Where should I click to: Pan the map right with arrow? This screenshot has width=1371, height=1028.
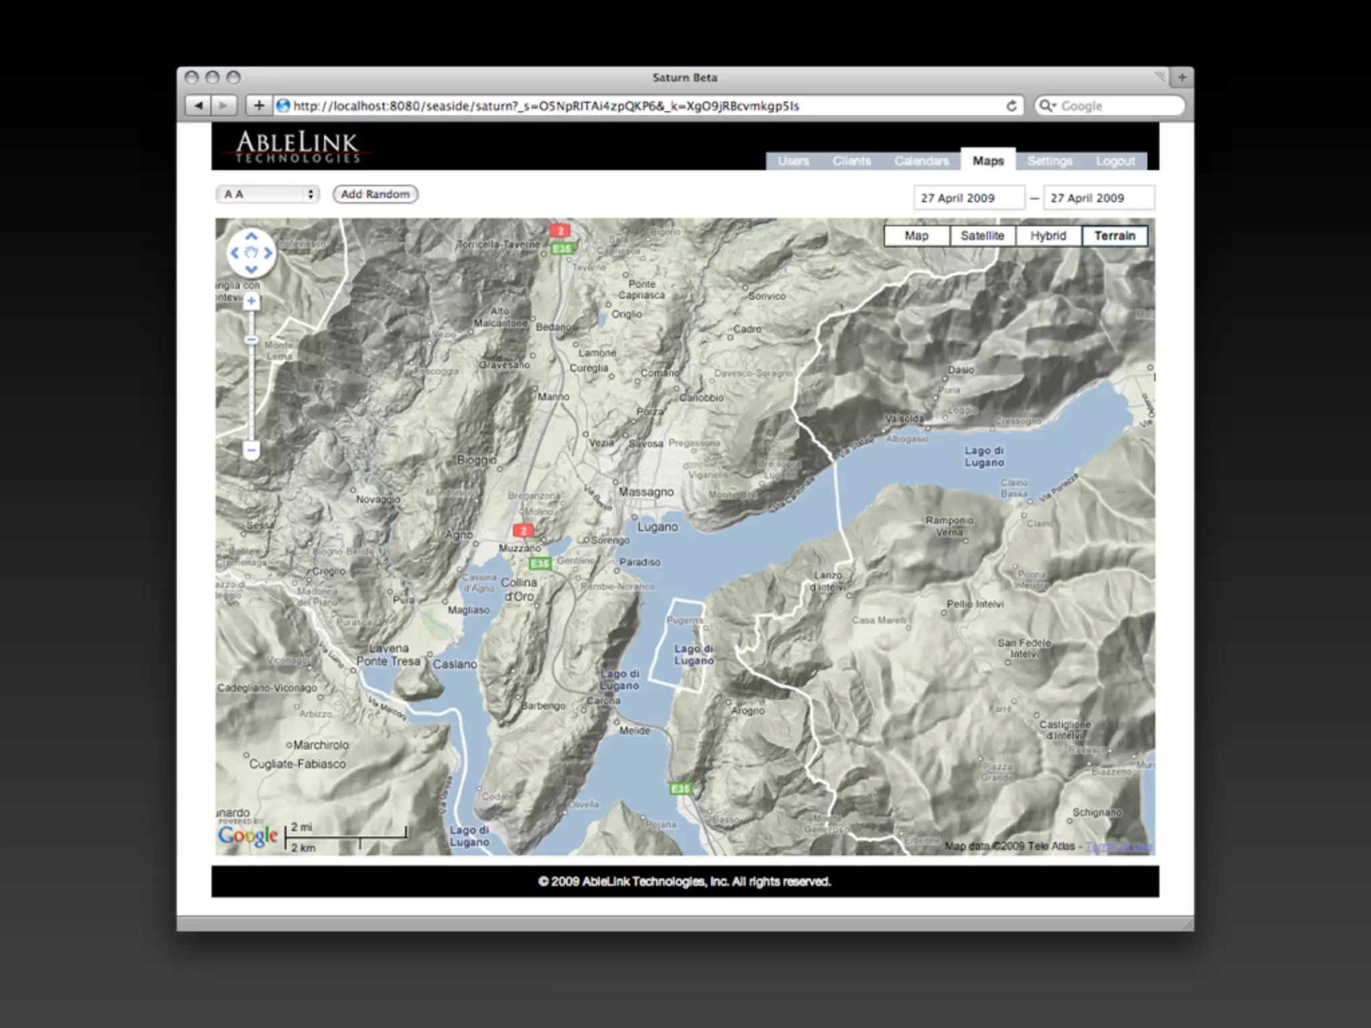(x=268, y=253)
